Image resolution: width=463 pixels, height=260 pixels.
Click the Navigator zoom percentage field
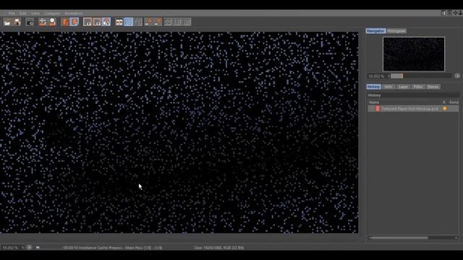coord(376,76)
